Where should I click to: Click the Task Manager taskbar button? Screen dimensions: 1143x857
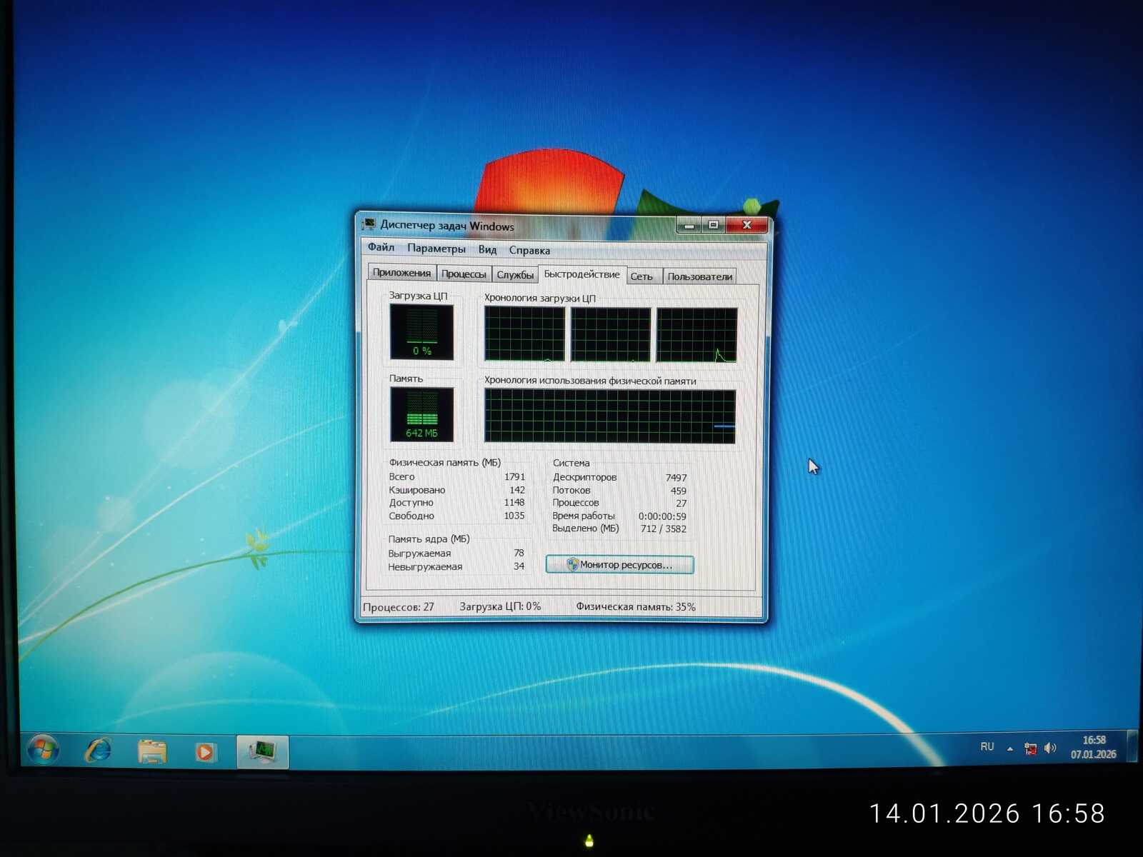pyautogui.click(x=262, y=751)
